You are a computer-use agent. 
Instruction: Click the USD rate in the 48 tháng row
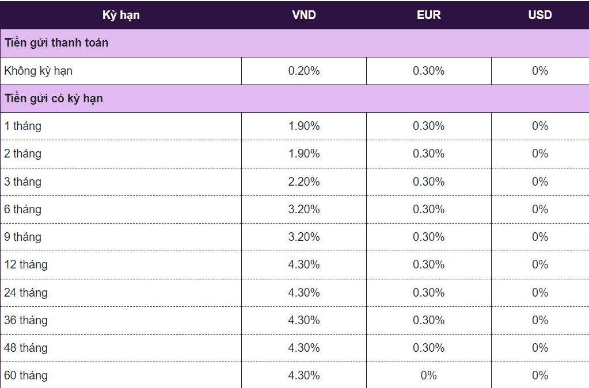pos(539,348)
